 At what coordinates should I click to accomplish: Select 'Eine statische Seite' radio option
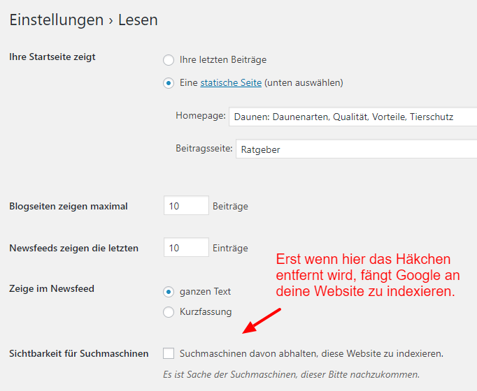click(169, 83)
